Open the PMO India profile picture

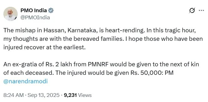(11, 14)
